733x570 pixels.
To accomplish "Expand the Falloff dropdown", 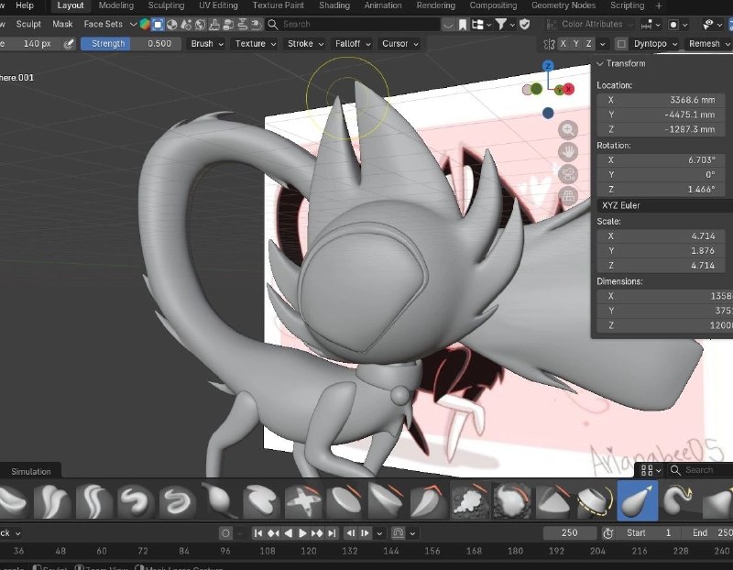I will coord(353,43).
